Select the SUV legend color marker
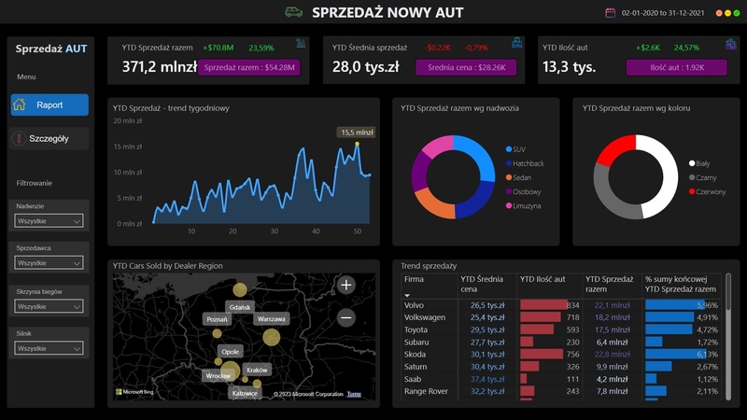This screenshot has height=420, width=747. pos(508,149)
